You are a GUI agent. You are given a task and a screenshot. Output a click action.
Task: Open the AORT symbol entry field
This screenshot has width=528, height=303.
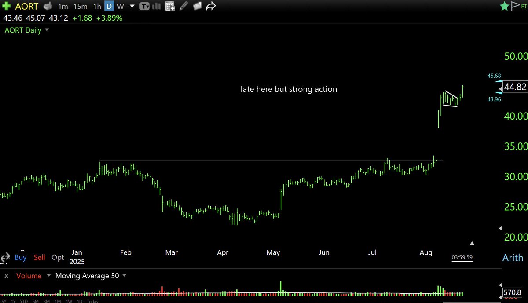[x=27, y=7]
